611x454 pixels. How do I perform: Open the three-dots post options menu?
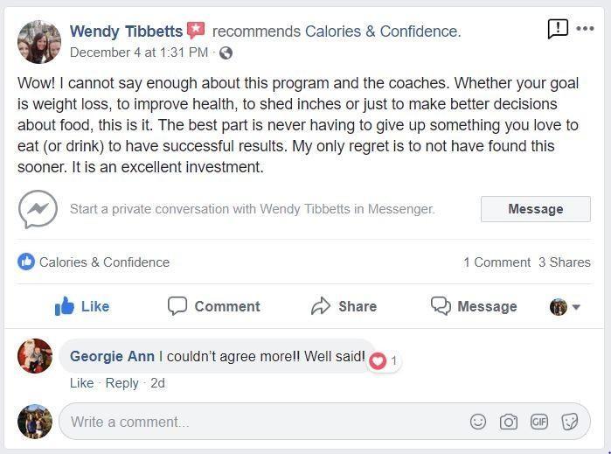[x=585, y=29]
